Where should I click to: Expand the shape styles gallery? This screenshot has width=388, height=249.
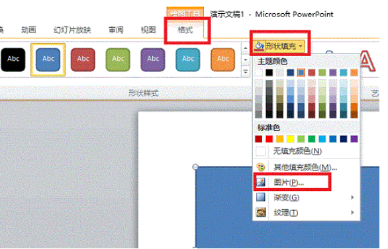246,71
